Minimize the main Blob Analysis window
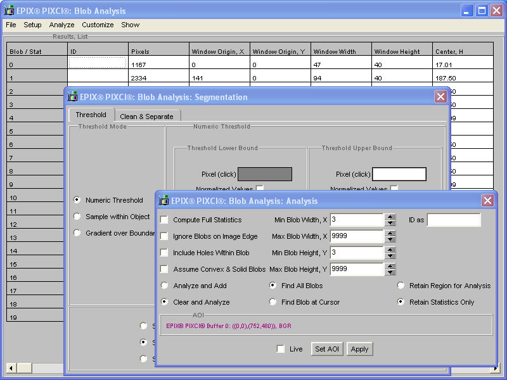Viewport: 507px width, 380px height. coord(466,11)
